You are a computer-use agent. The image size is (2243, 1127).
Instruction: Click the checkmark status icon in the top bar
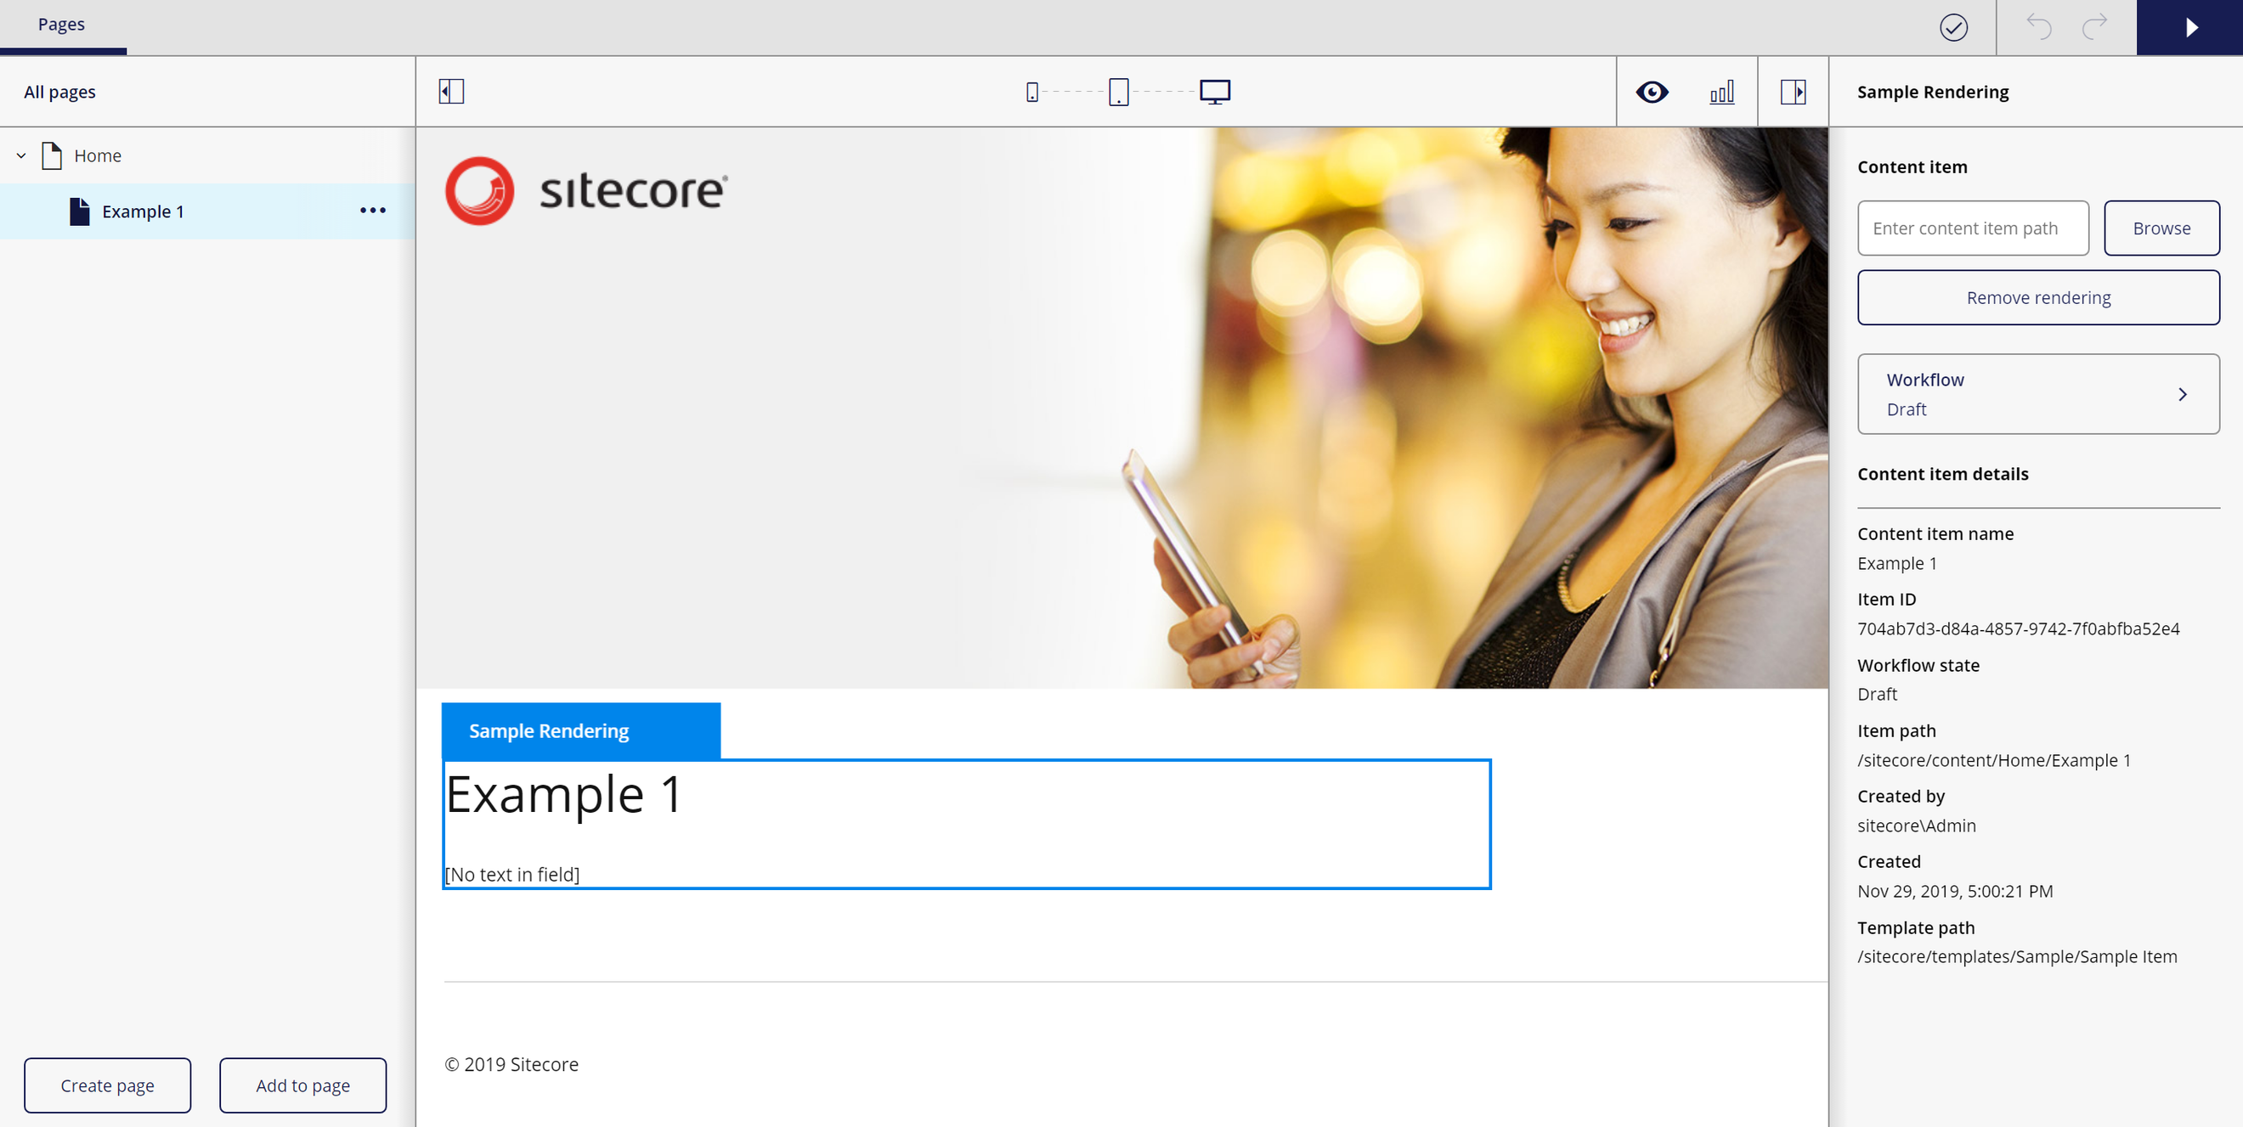click(x=1953, y=28)
